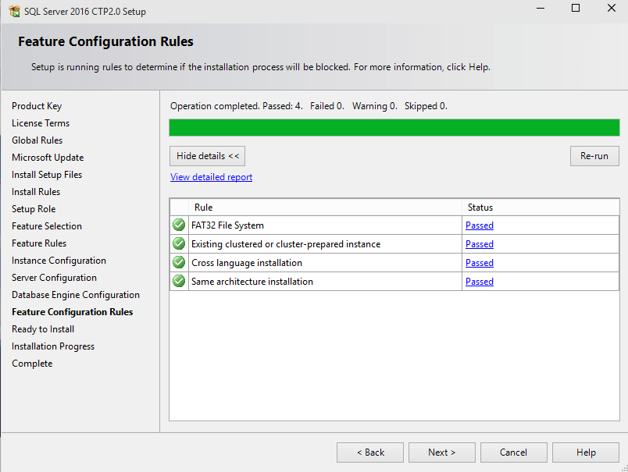
Task: Select the Ready to Install step
Action: pos(43,329)
